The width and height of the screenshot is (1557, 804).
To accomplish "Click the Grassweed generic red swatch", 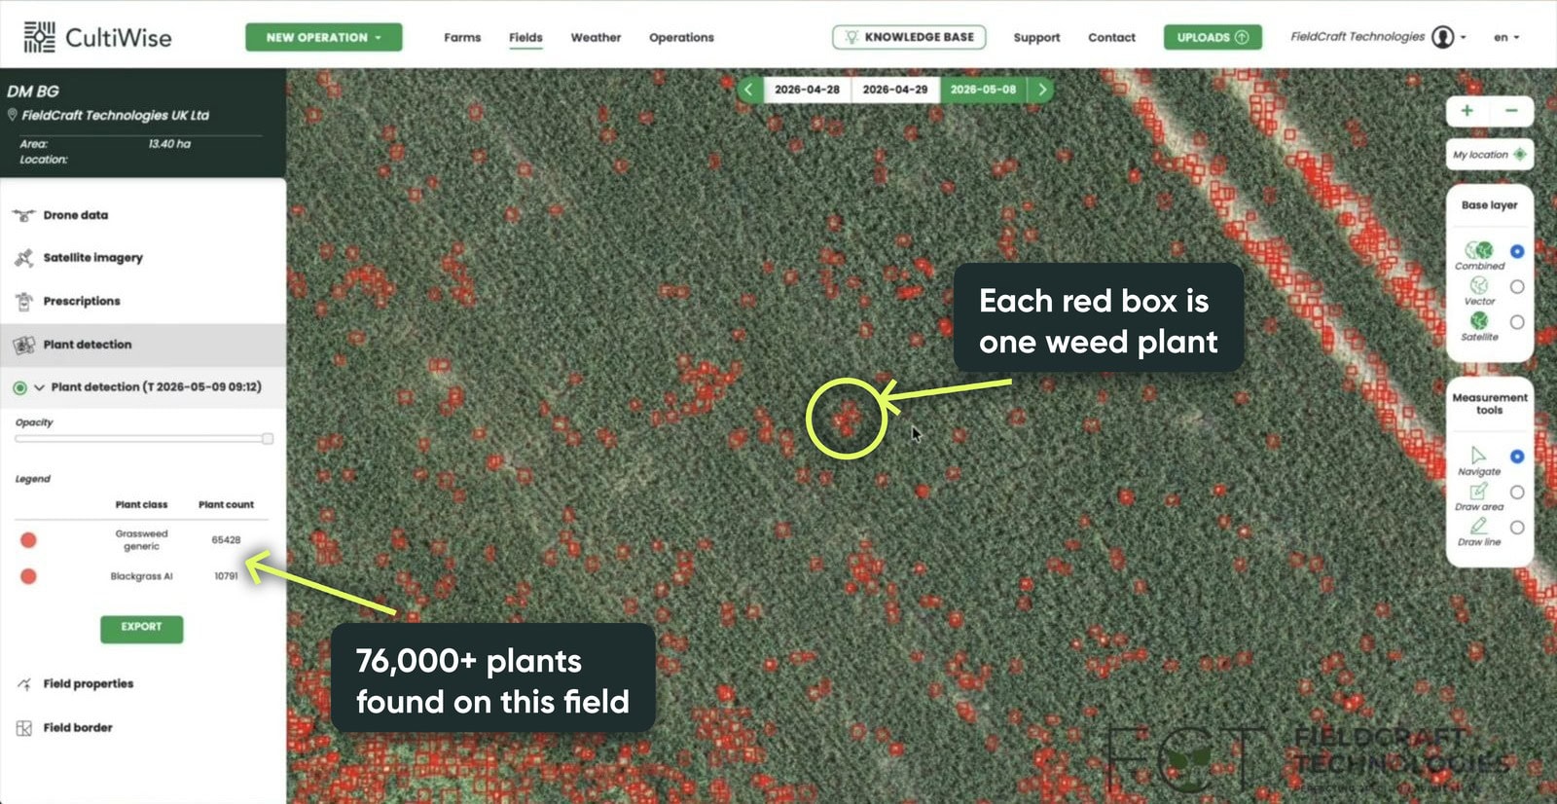I will coord(28,540).
